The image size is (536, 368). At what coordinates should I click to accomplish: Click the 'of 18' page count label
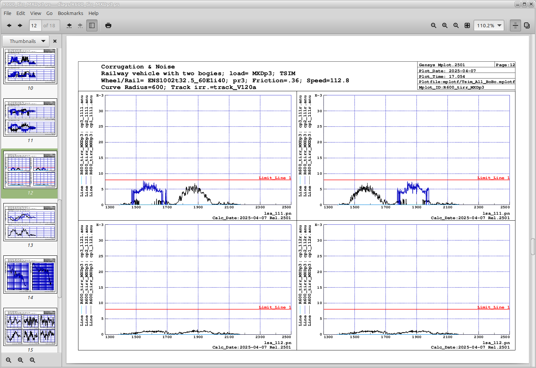49,25
